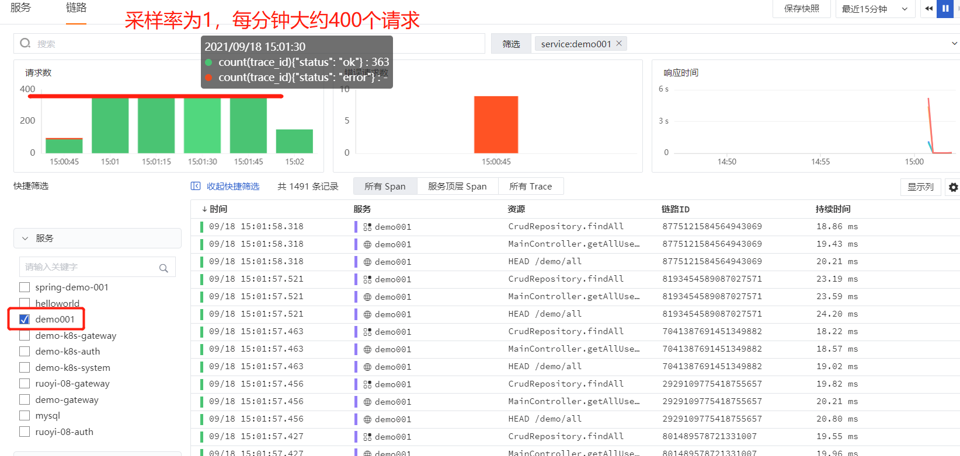Screen dimensions: 960x456
Task: Switch to the 链路 tab
Action: [x=76, y=8]
